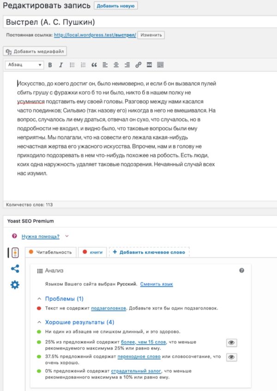277x391 pixels.
Task: Click Добавить ключевое слово tab
Action: [149, 252]
